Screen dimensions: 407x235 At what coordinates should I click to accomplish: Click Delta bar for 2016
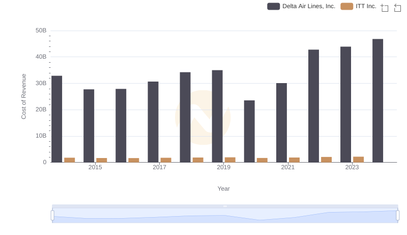click(x=121, y=125)
